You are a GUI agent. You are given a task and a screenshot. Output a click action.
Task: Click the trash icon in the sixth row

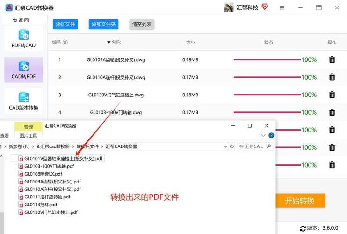tap(332, 147)
